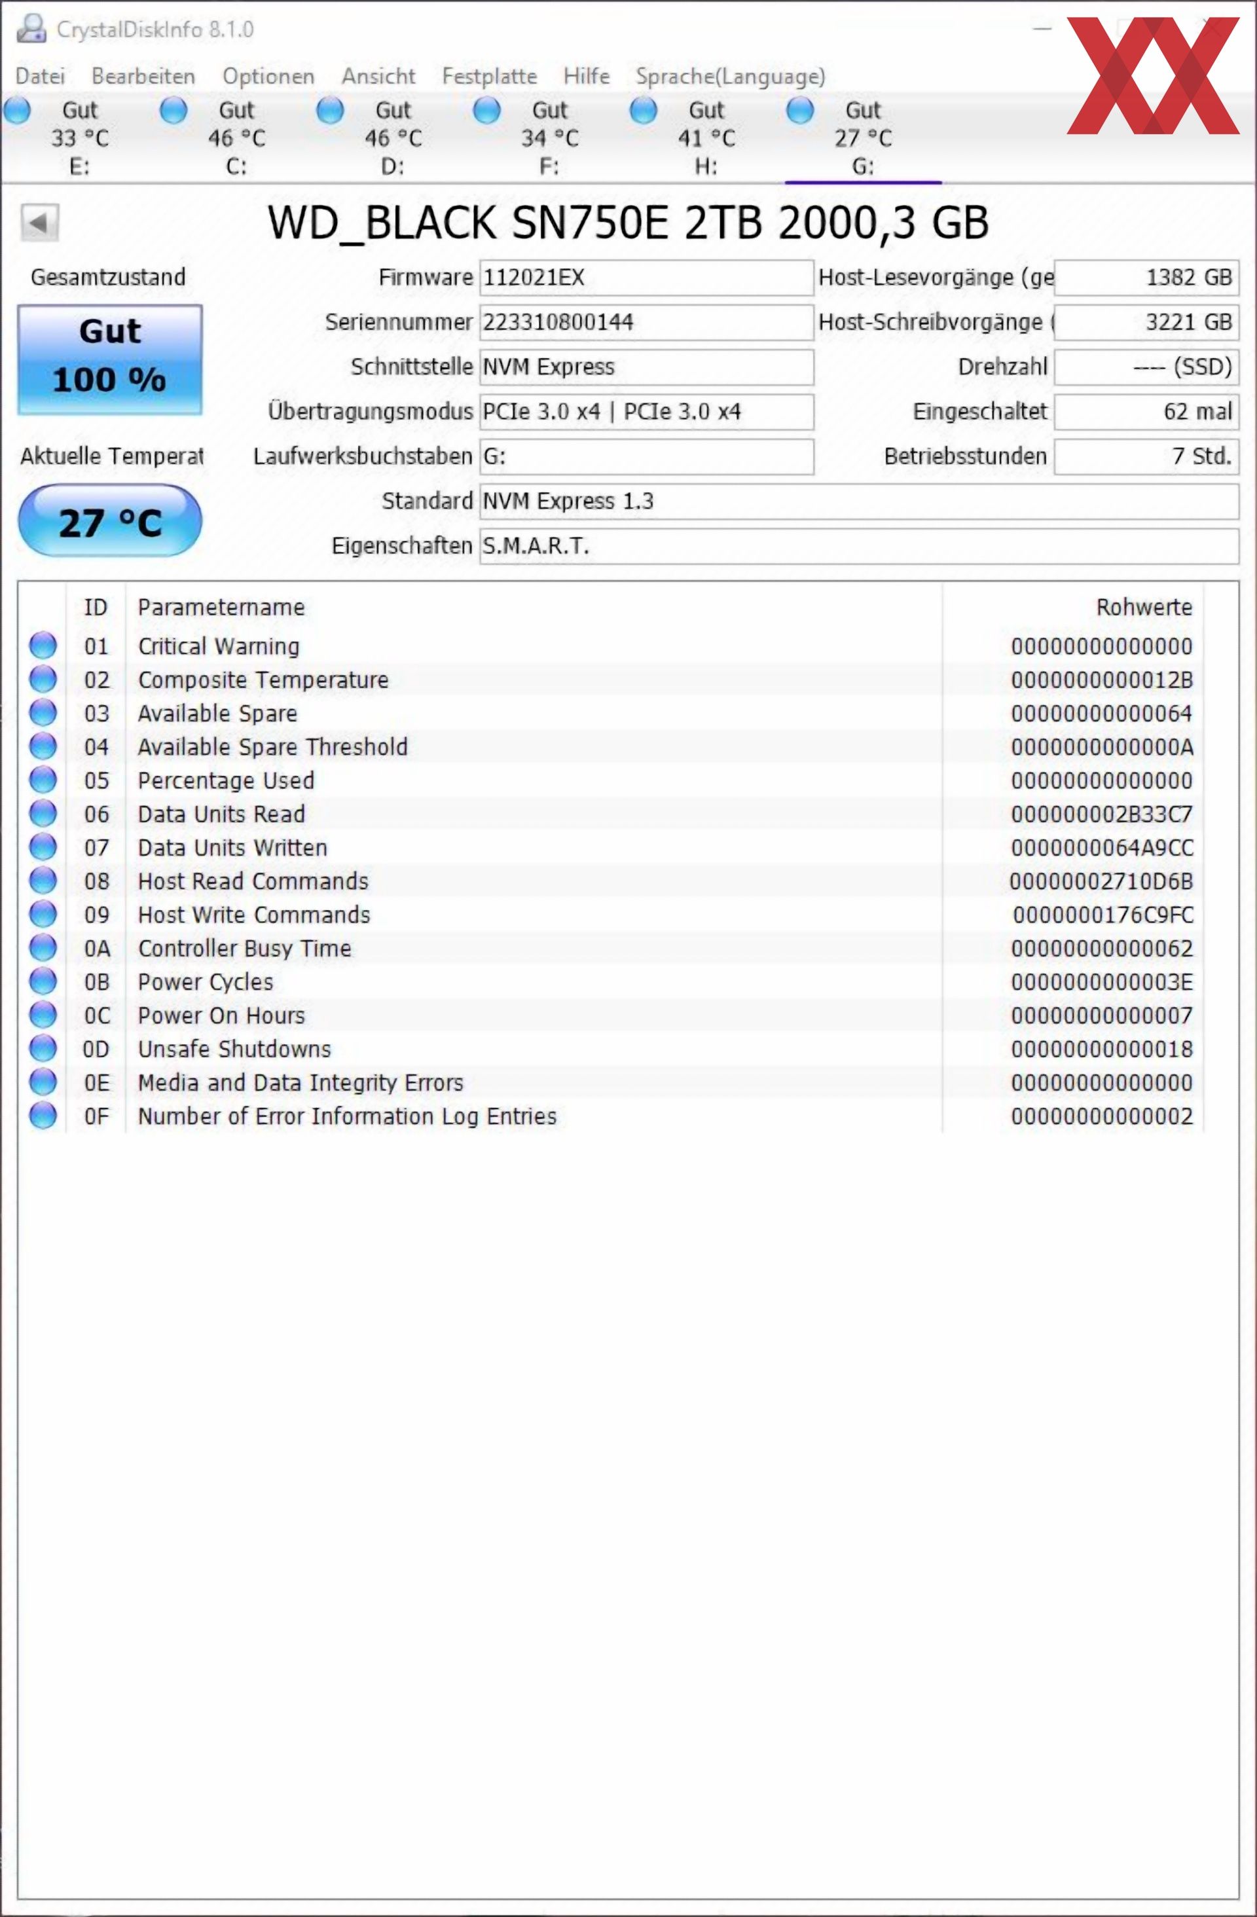Select the E: drive status orb
The image size is (1257, 1917).
point(17,111)
